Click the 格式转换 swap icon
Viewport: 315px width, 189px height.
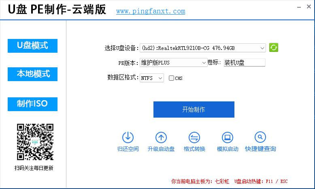[194, 137]
